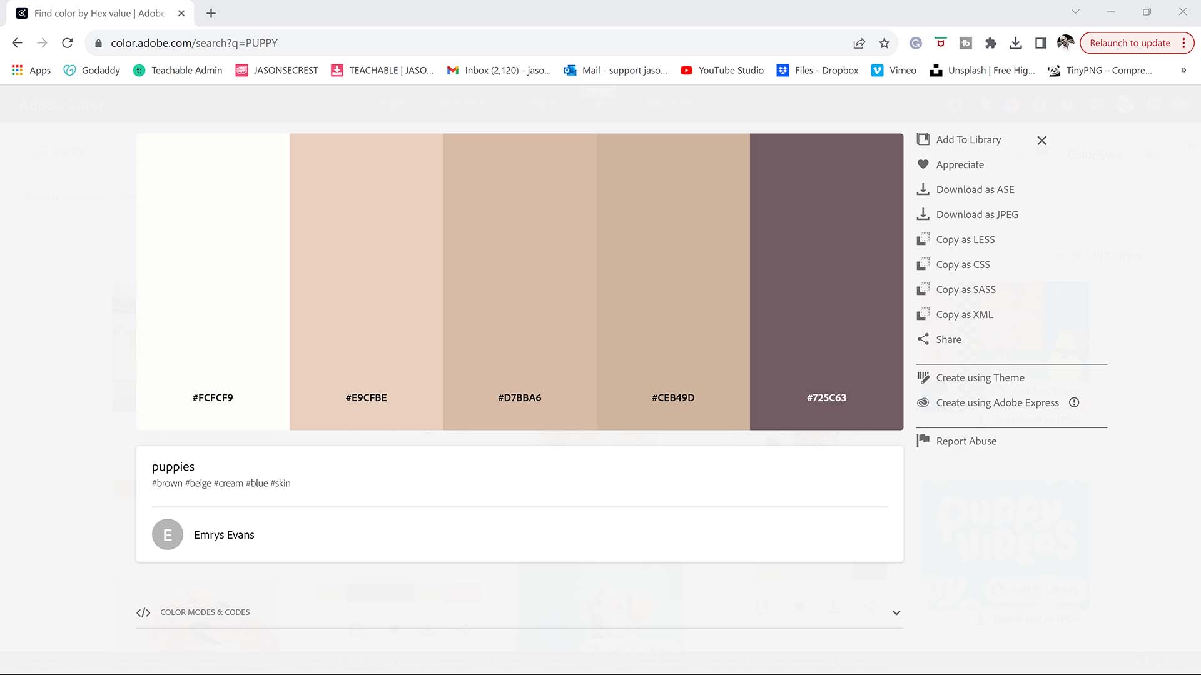Show hidden bookmarks overflow chevron
The width and height of the screenshot is (1201, 675).
pos(1183,70)
